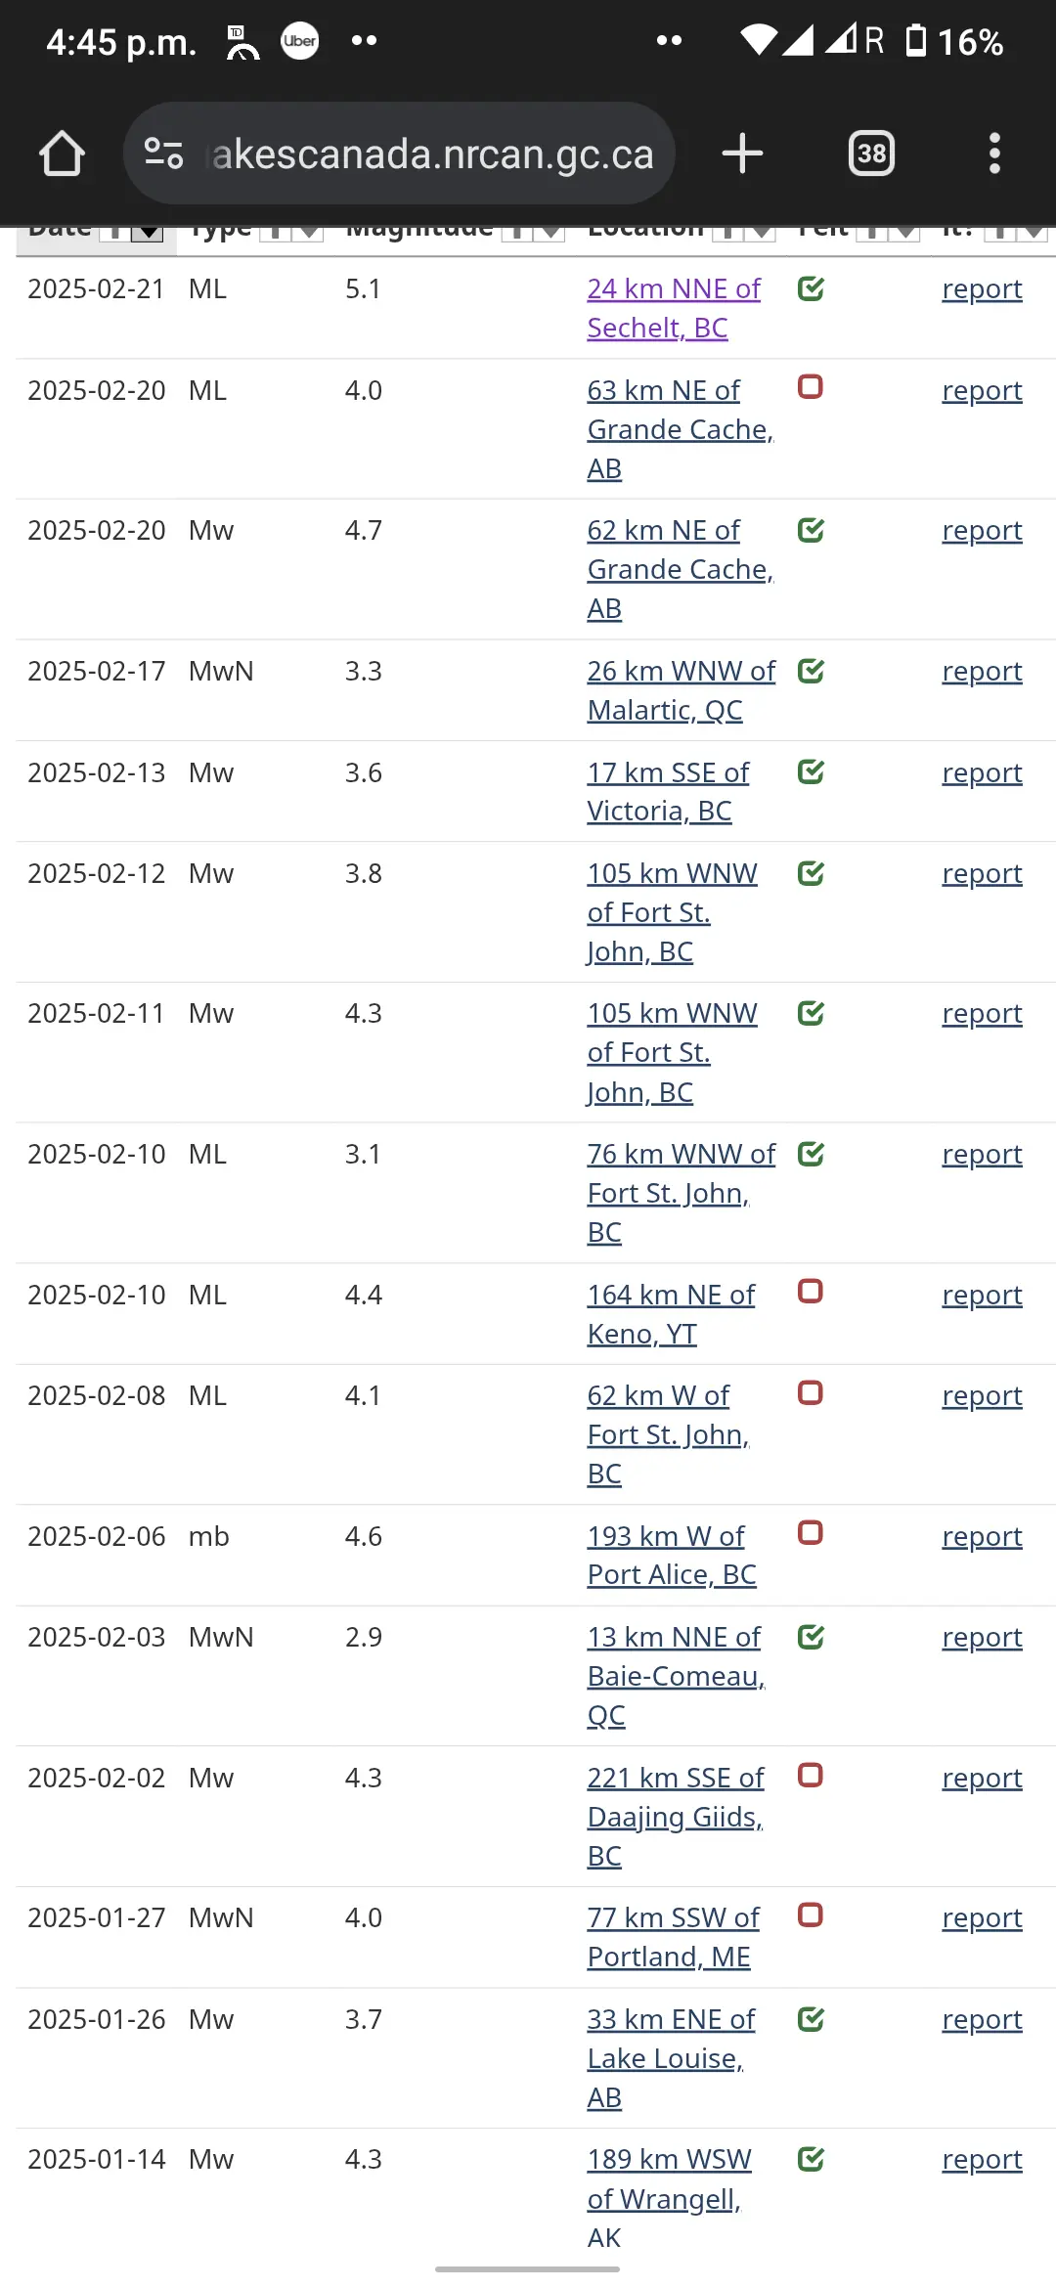Screen dimensions: 1056x2288
Task: Sort Magnitude column descending with down arrow
Action: click(x=550, y=232)
